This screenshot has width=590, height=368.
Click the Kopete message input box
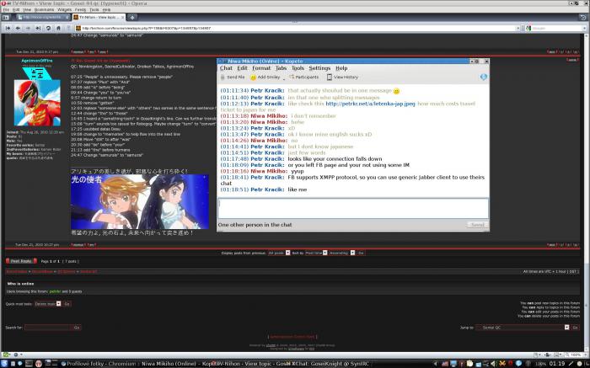353,208
